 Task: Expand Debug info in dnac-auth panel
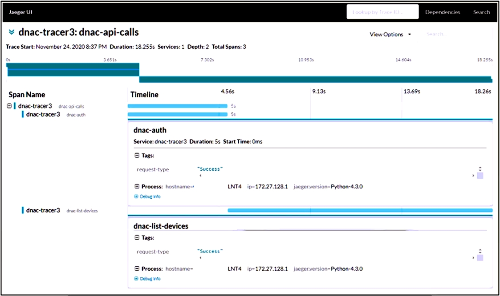point(147,196)
